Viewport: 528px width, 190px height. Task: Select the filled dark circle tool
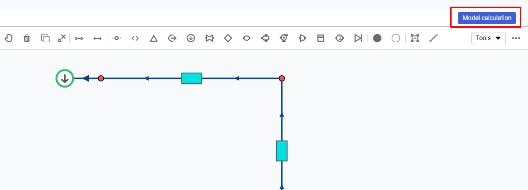377,38
